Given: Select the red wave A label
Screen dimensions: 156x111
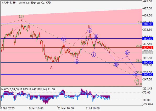Looking at the screenshot, I should [51, 68].
